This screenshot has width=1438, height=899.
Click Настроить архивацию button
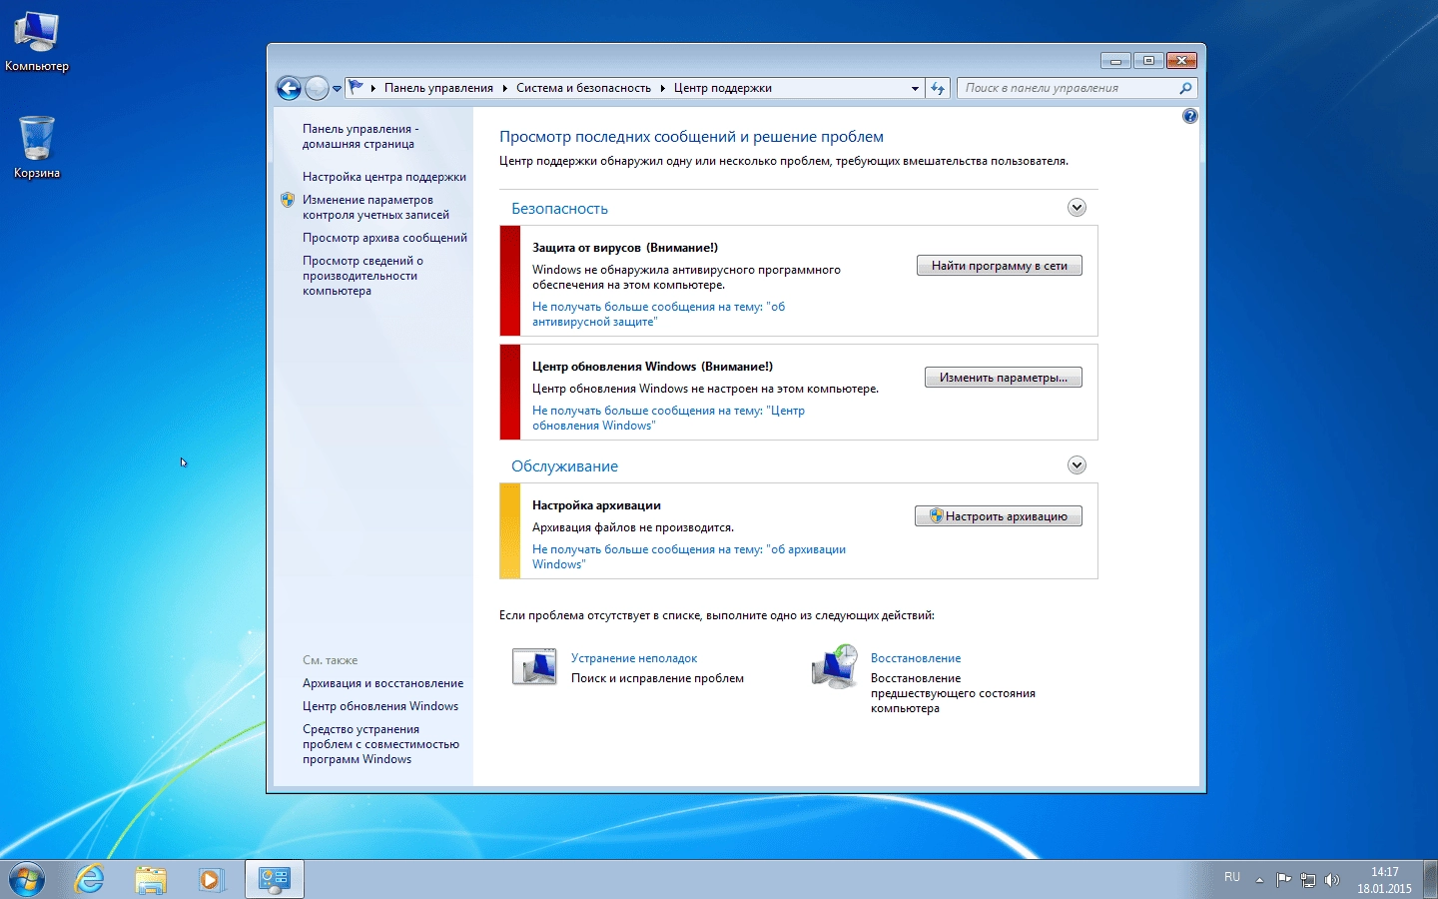(999, 516)
